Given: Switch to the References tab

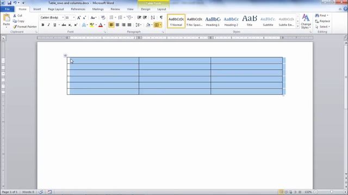Looking at the screenshot, I should click(78, 9).
